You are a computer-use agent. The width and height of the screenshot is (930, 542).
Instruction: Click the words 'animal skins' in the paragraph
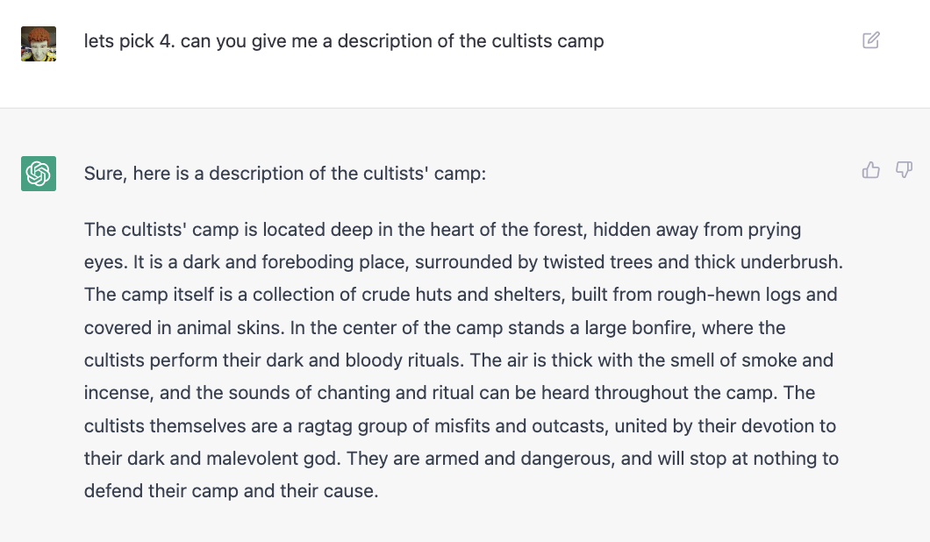229,327
